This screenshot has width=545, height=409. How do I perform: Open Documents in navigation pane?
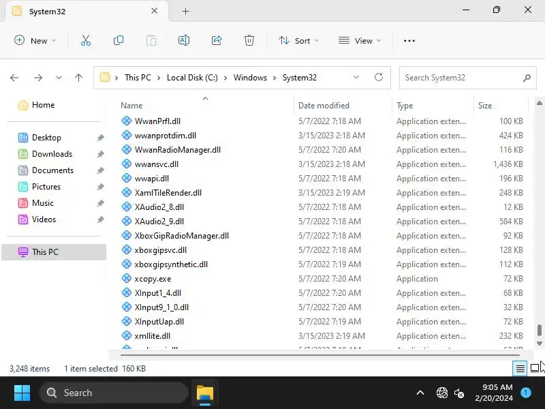52,170
